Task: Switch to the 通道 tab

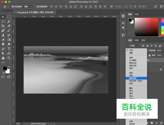Action: [x=136, y=40]
